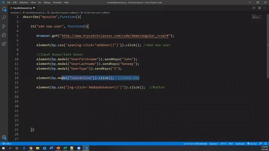Open the Explorer view in the activity bar

tap(4, 9)
